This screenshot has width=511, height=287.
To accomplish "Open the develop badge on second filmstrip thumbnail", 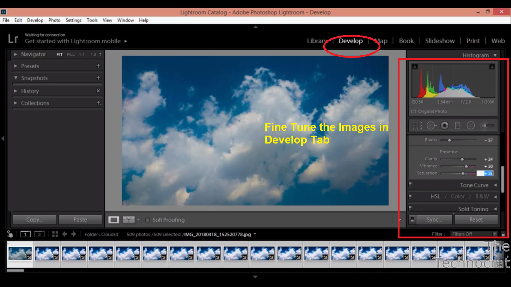I will click(x=56, y=257).
